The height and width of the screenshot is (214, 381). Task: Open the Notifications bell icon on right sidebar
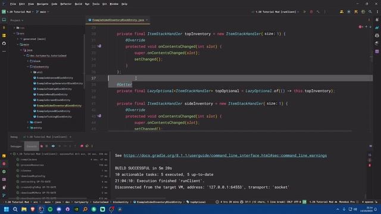377,20
